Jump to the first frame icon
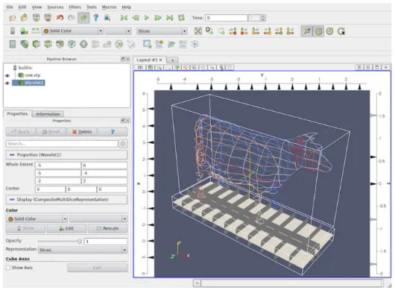 tap(124, 18)
